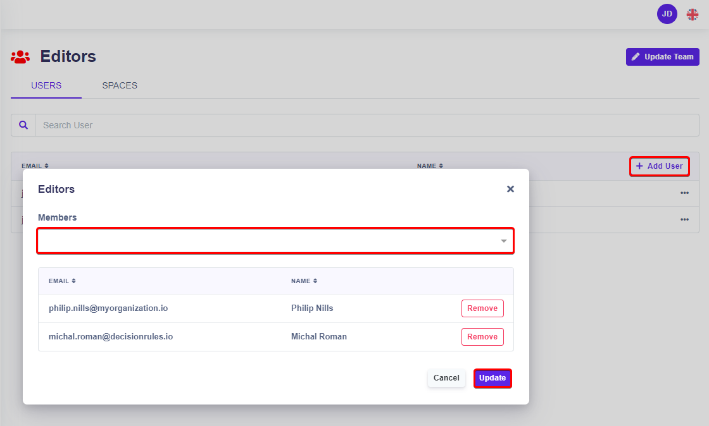The height and width of the screenshot is (426, 709).
Task: Select the USERS tab
Action: pyautogui.click(x=46, y=85)
